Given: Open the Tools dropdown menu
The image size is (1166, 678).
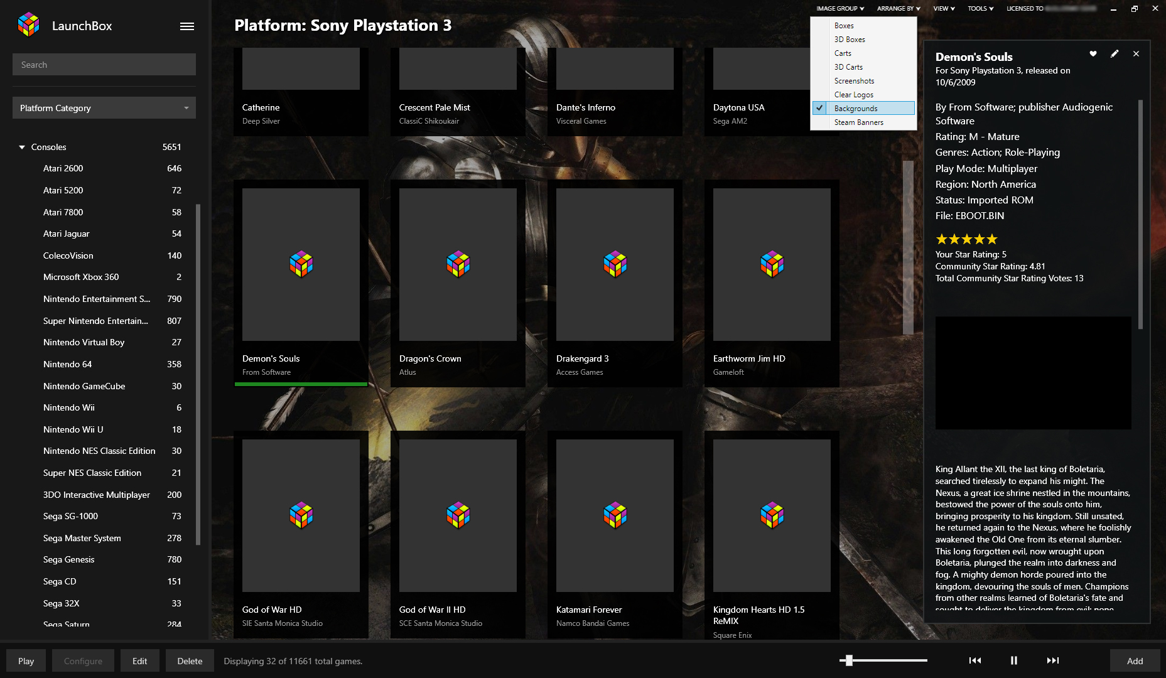Looking at the screenshot, I should [980, 9].
